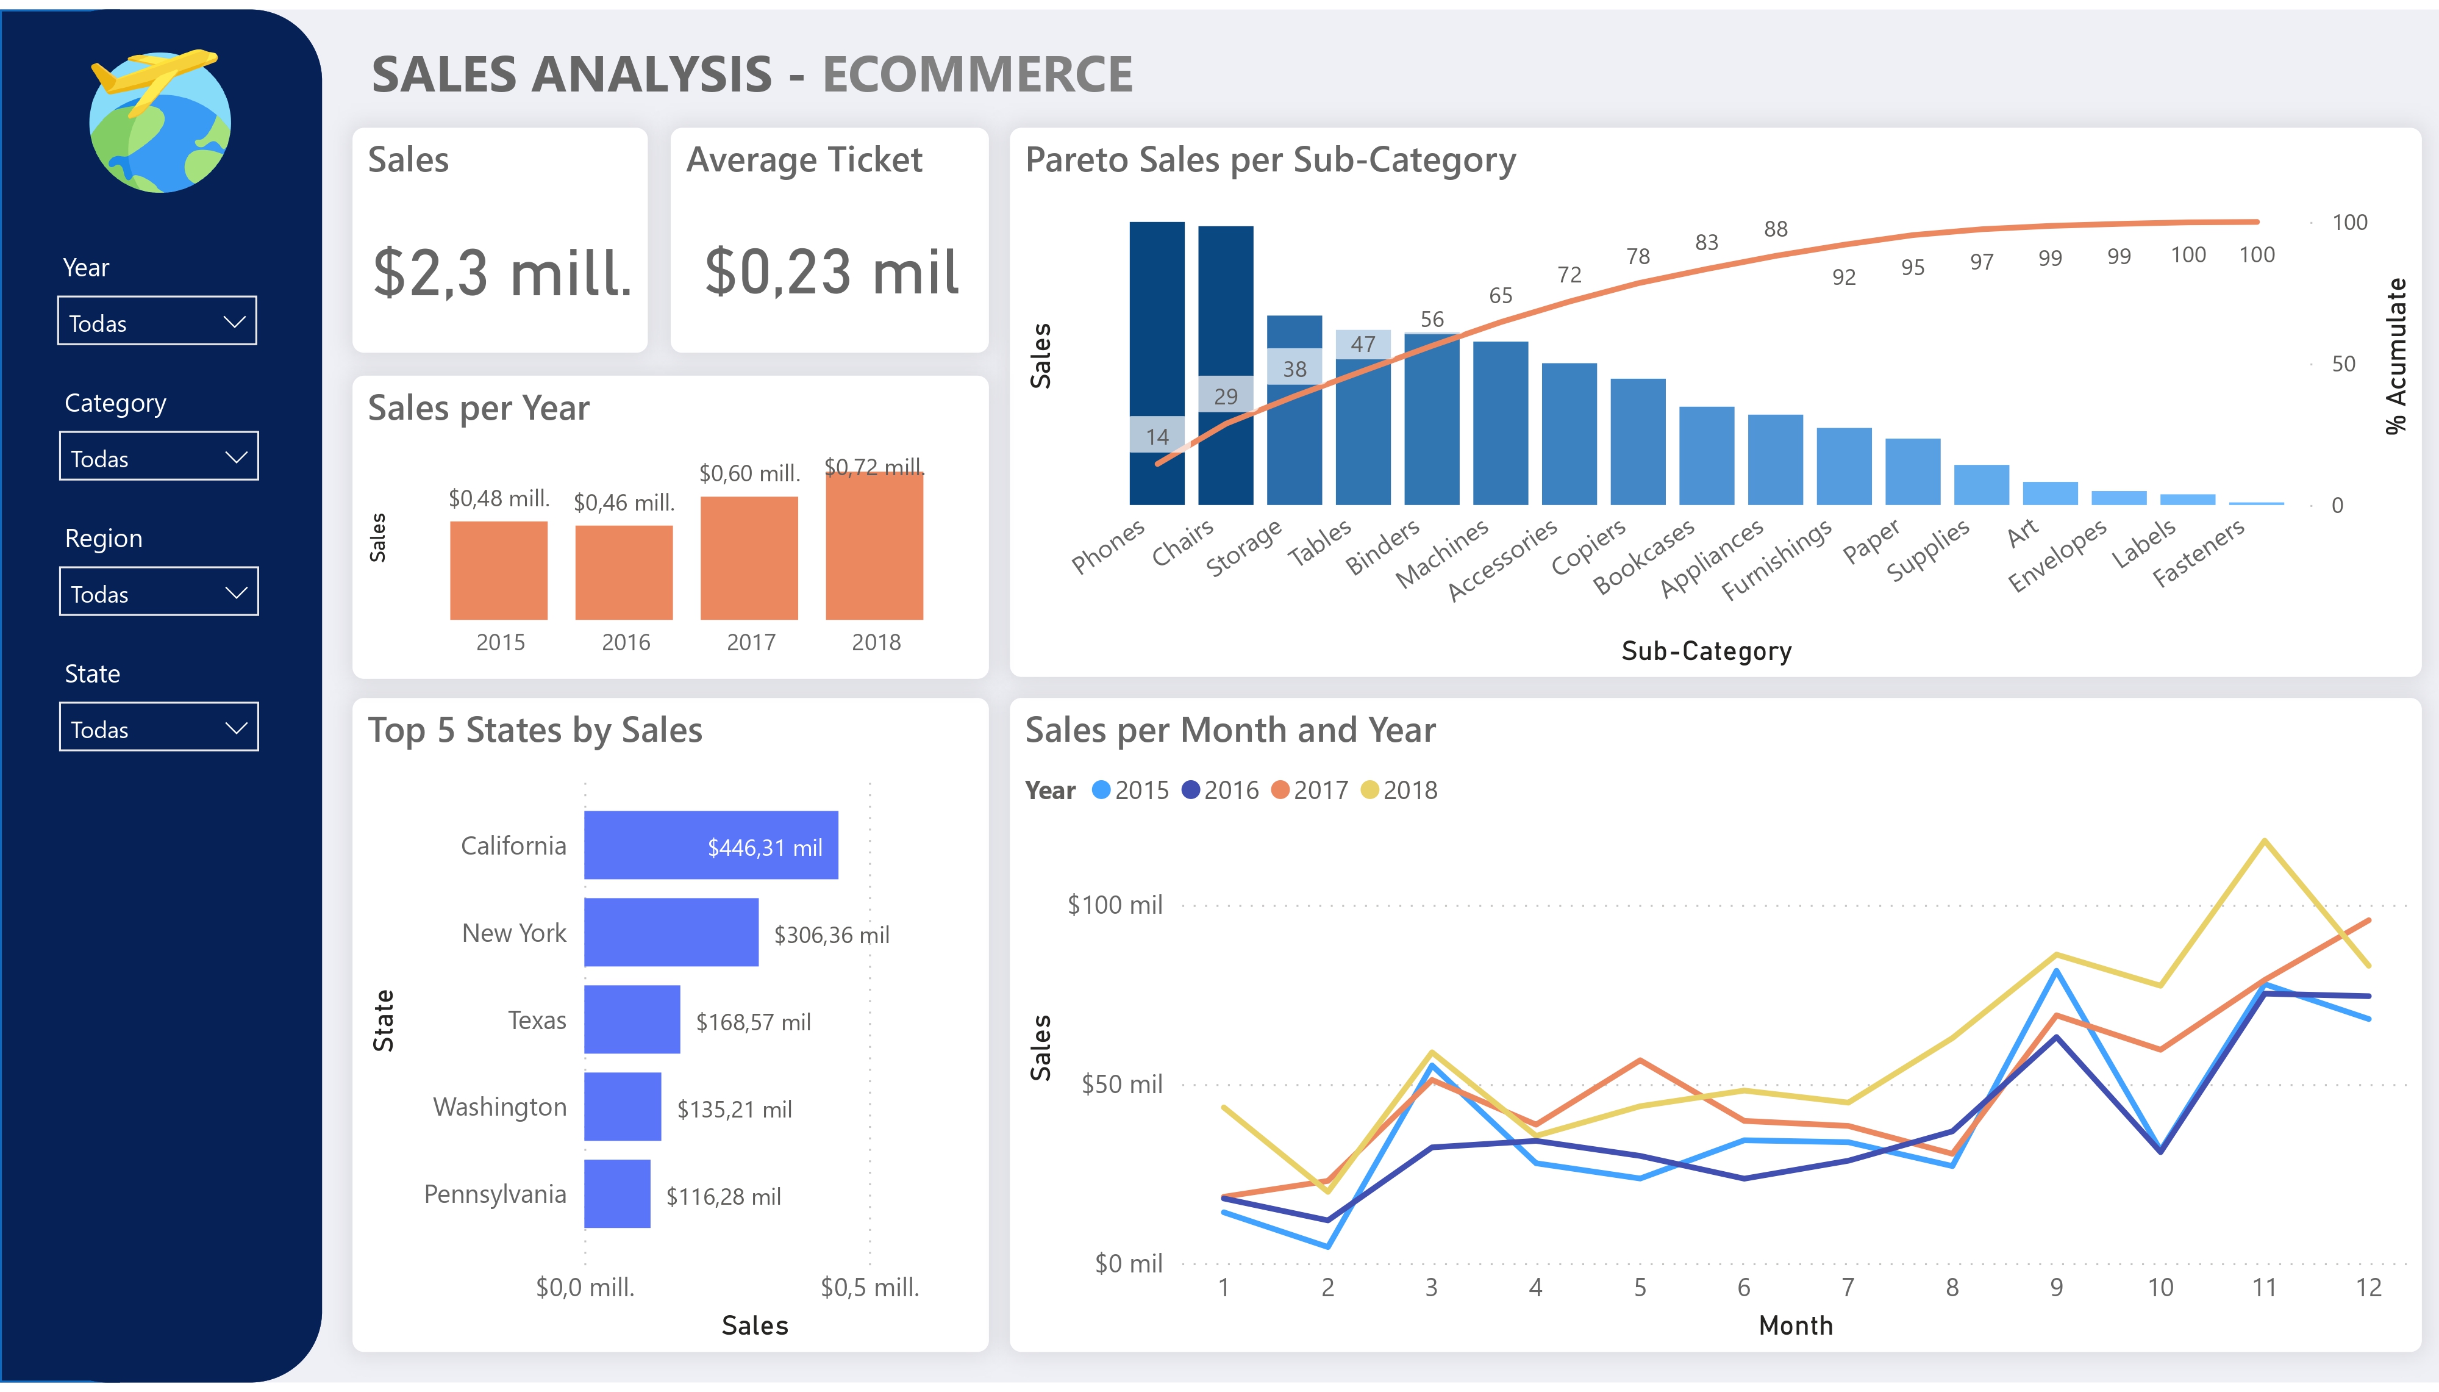Viewport: 2439px width, 1392px height.
Task: Click the Average Ticket card
Action: click(x=828, y=239)
